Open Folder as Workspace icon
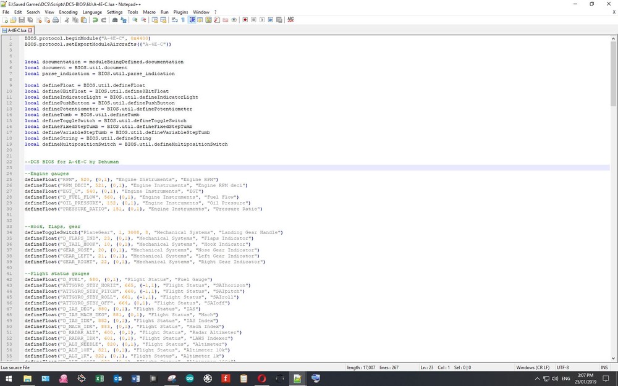 pos(226,20)
